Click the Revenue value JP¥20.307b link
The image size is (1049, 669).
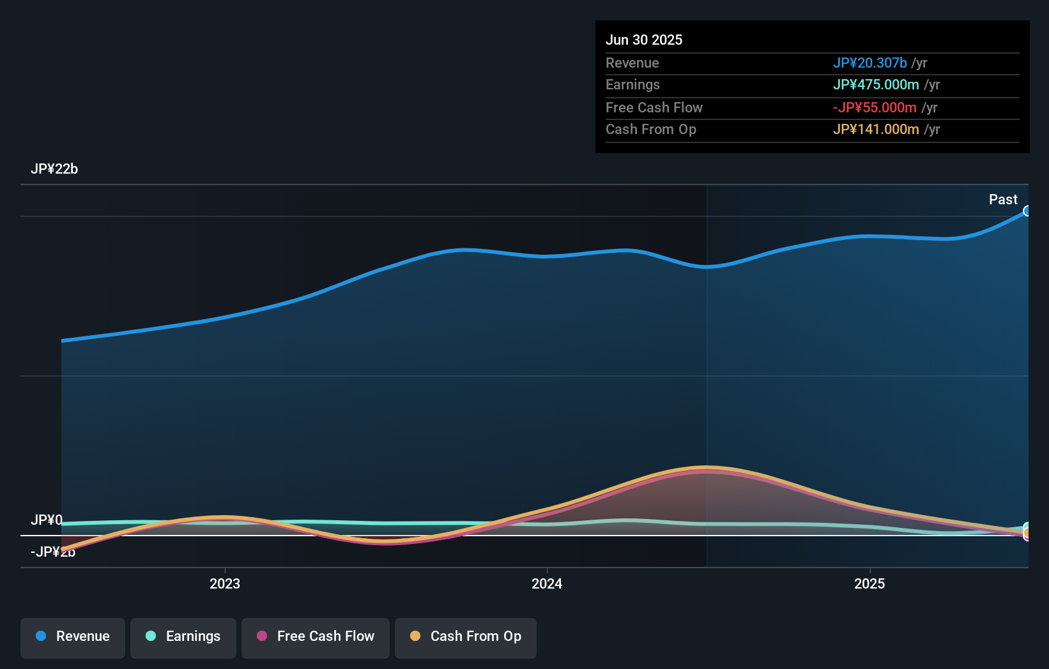[870, 63]
